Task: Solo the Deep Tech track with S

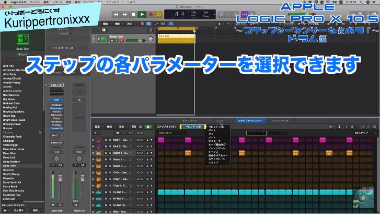Action: pos(117,40)
